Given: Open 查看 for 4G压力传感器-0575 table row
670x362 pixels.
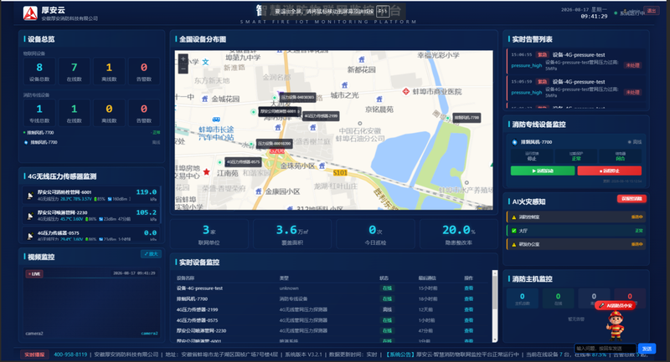Looking at the screenshot, I should [469, 320].
